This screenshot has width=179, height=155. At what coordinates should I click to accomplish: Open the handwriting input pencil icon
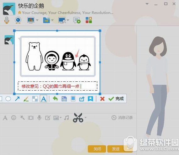click(x=48, y=118)
